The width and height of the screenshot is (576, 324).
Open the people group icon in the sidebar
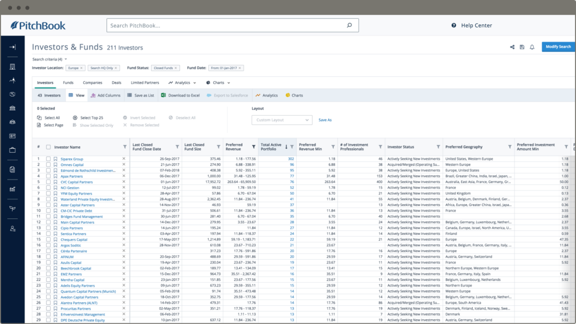coord(12,122)
